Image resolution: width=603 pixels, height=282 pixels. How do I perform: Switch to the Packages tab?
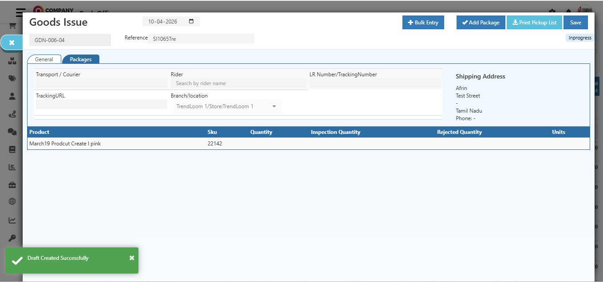80,59
